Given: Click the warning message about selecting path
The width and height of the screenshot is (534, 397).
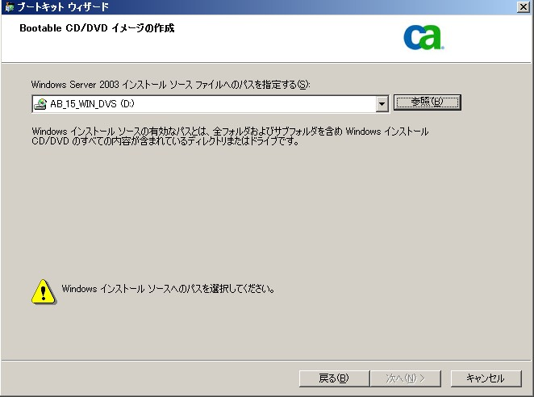Looking at the screenshot, I should click(169, 289).
